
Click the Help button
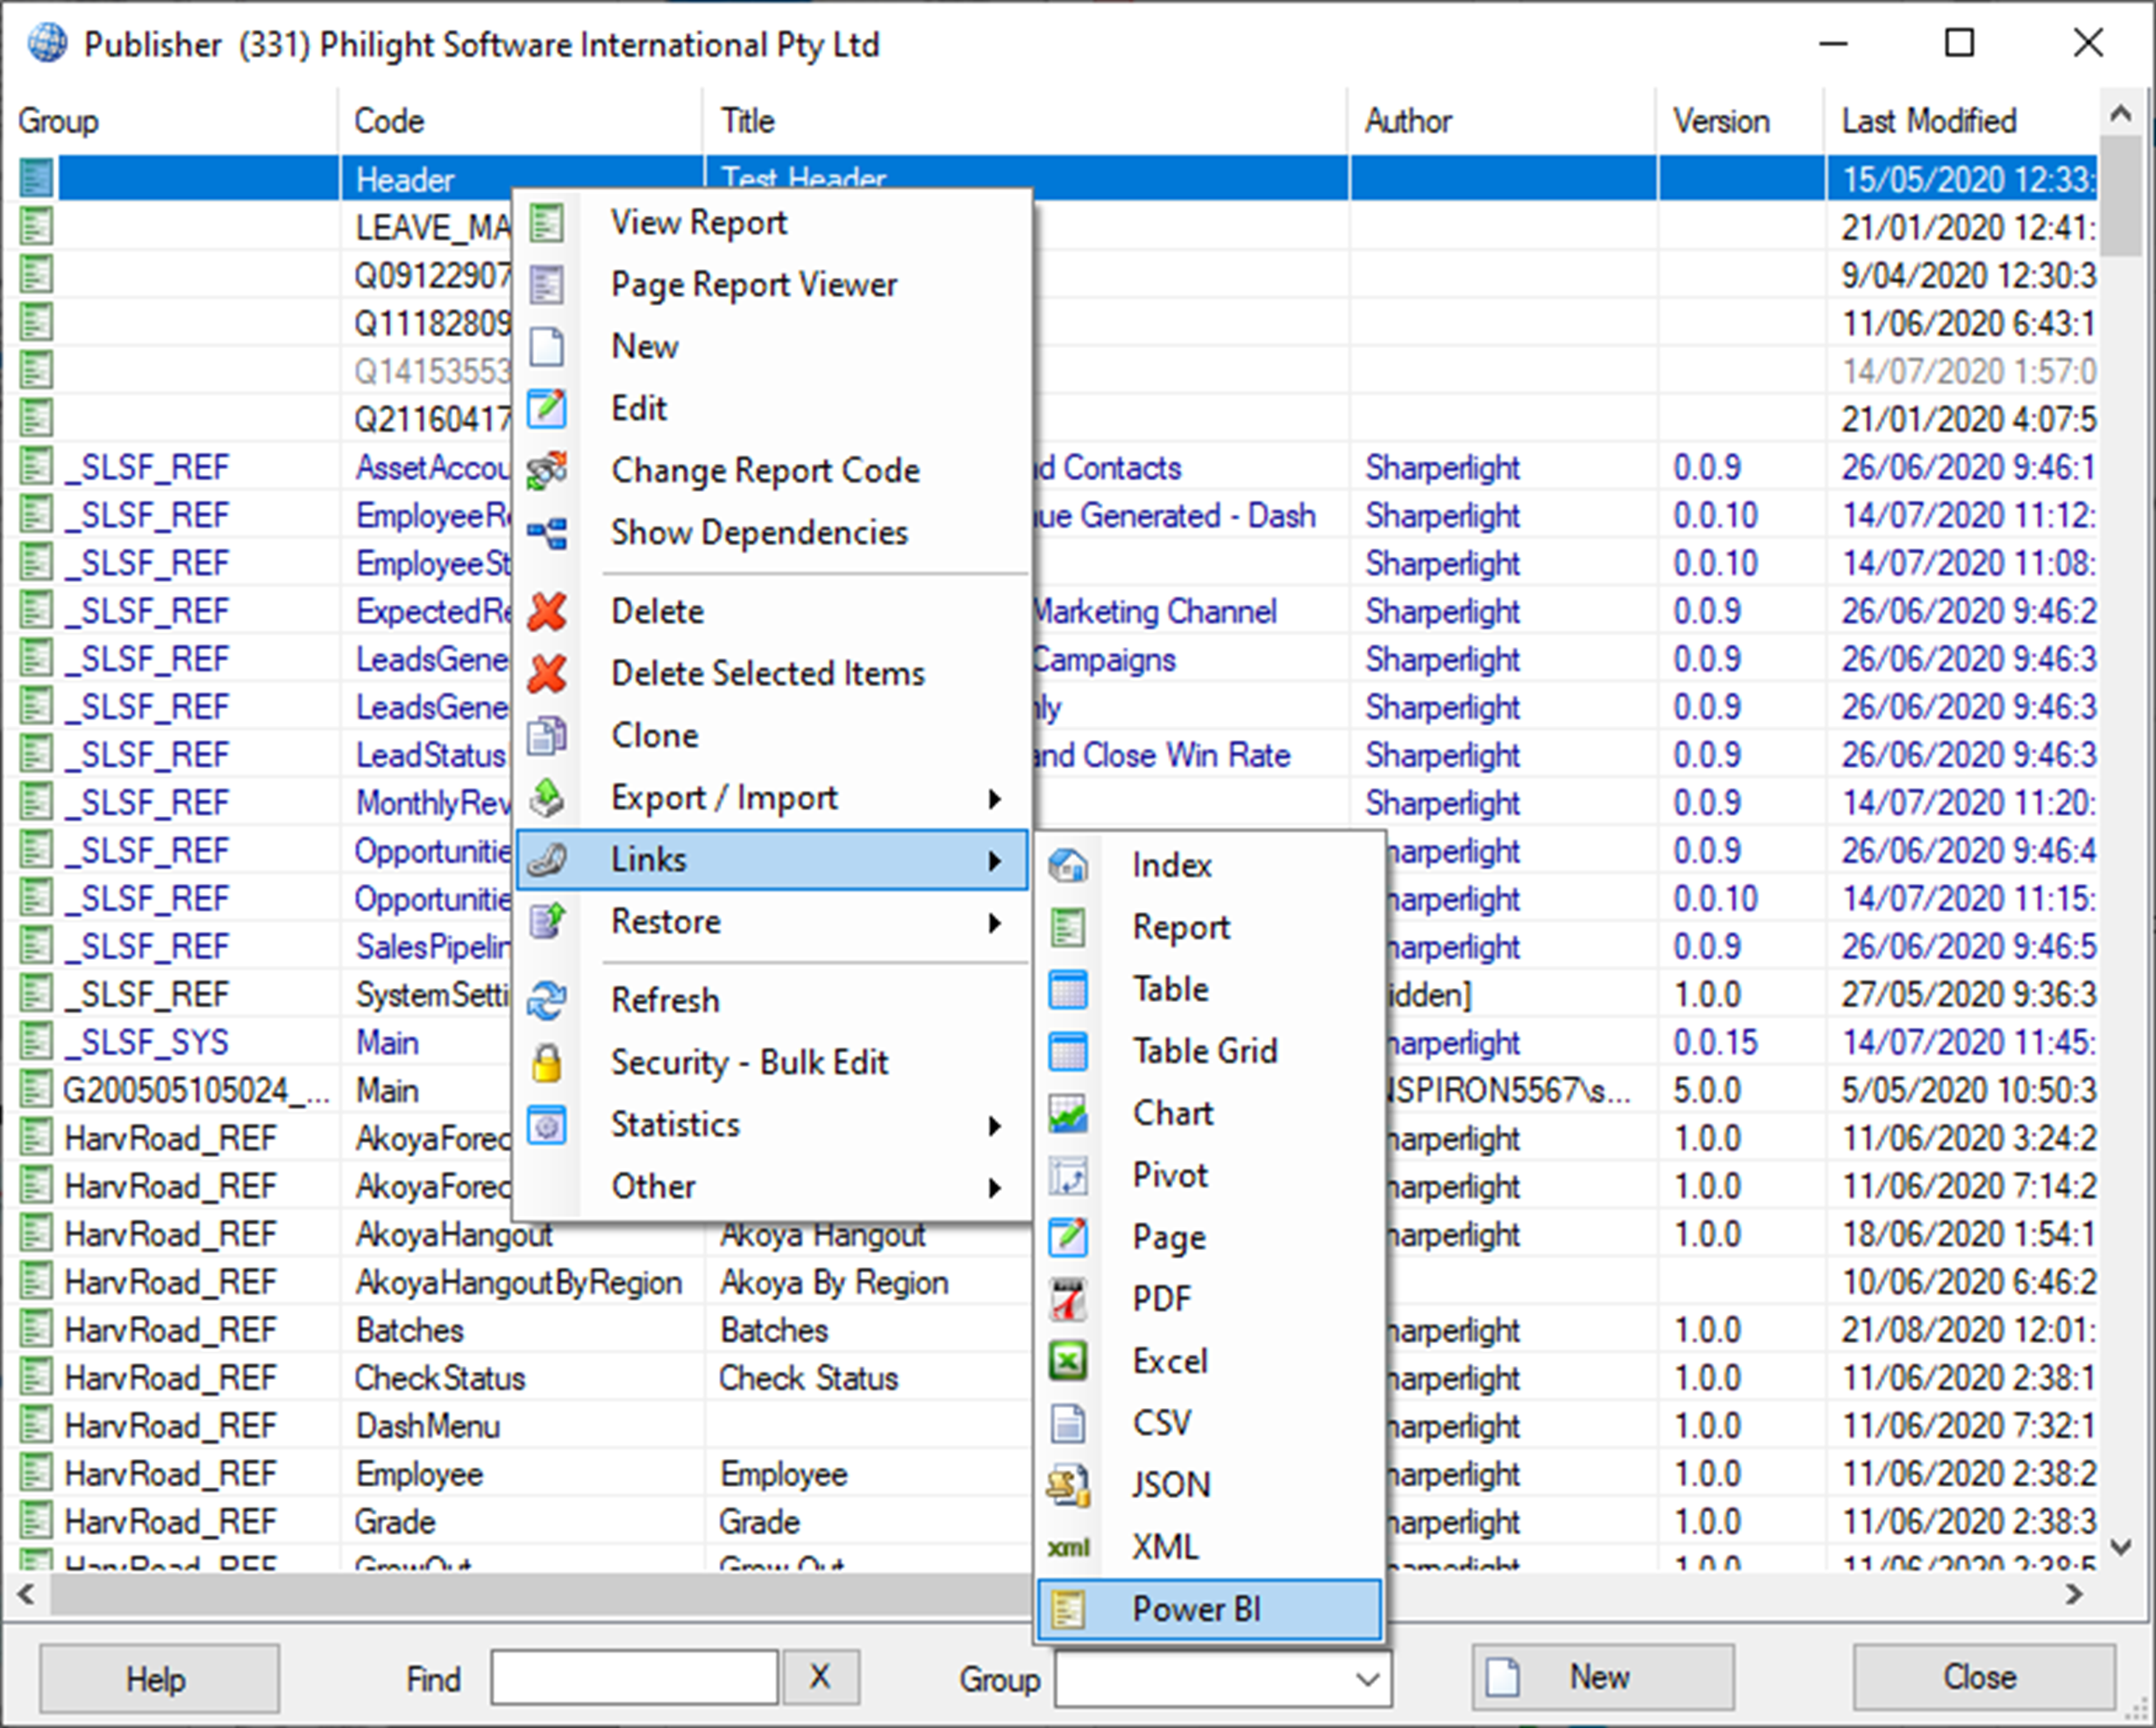159,1679
